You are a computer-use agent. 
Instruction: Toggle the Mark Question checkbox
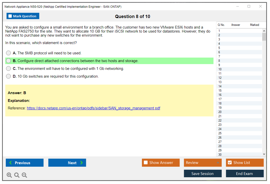click(10, 16)
